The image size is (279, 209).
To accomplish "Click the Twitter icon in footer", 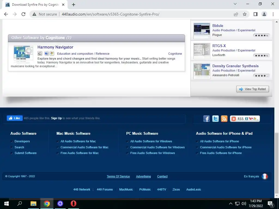I will 215,119.
